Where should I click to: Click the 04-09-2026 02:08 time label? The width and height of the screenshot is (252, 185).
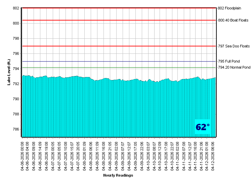pyautogui.click(x=117, y=155)
